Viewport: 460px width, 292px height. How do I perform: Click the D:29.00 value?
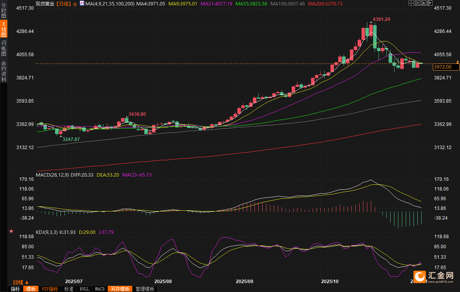87,232
